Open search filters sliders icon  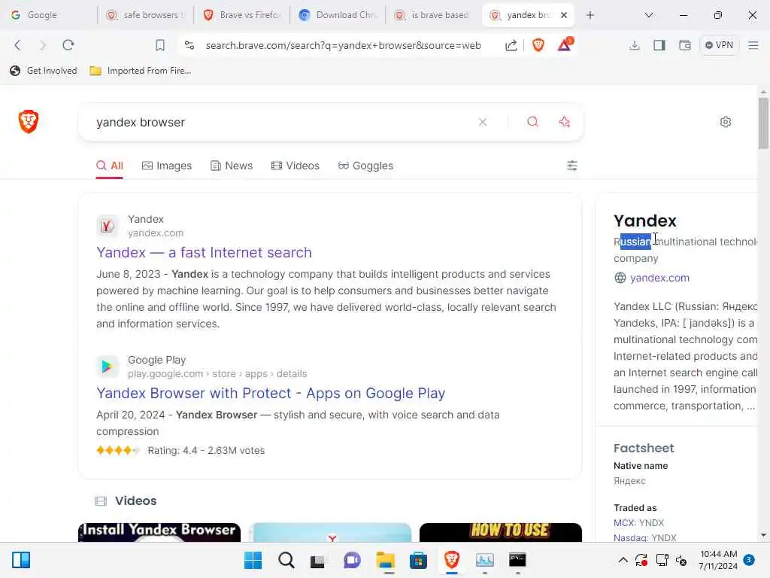(572, 166)
